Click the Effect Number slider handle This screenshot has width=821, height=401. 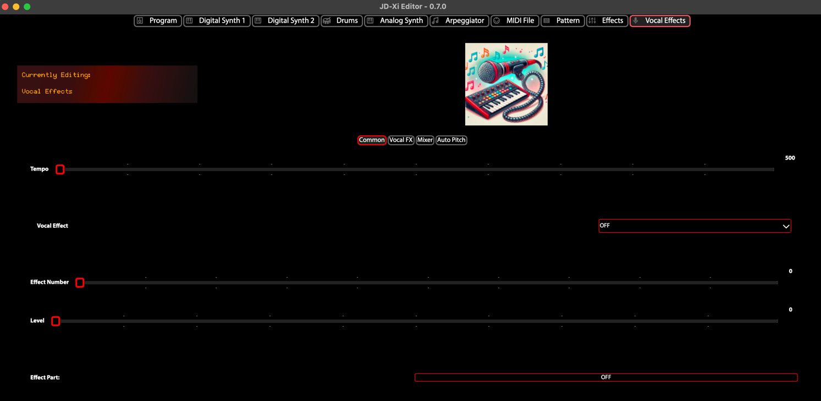pyautogui.click(x=80, y=283)
